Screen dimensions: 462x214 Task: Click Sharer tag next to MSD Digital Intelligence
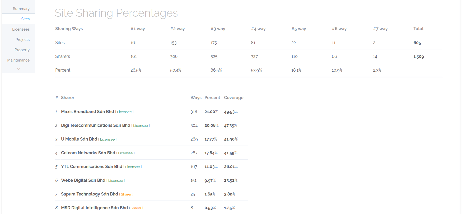point(136,208)
